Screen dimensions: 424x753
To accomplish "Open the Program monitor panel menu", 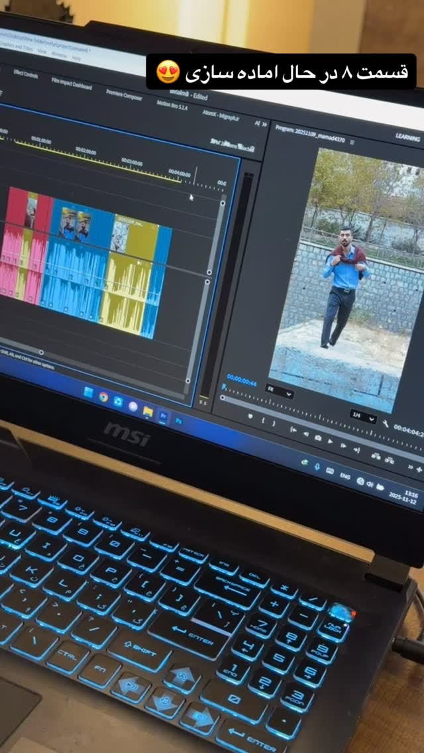I will (x=352, y=142).
